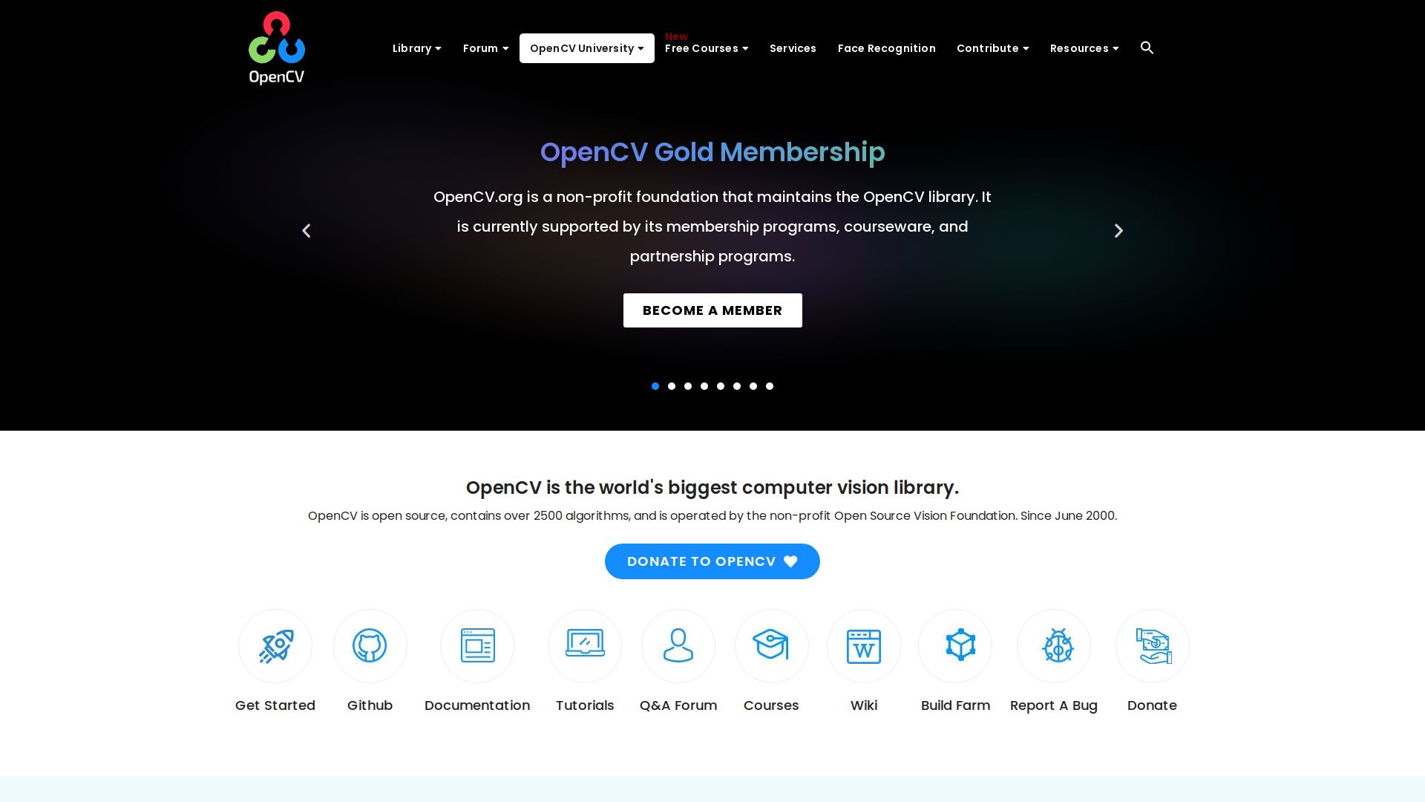Click the DONATE TO OPENCV button
This screenshot has width=1425, height=802.
tap(712, 561)
